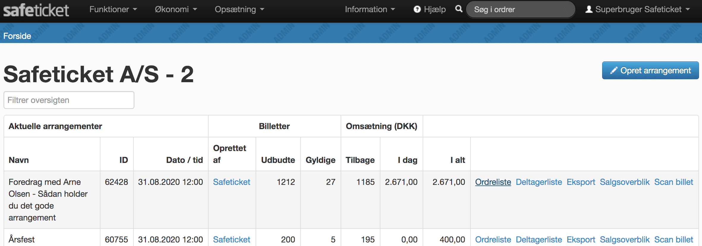702x246 pixels.
Task: Click the Omsætning (DKK) group heading
Action: [382, 126]
